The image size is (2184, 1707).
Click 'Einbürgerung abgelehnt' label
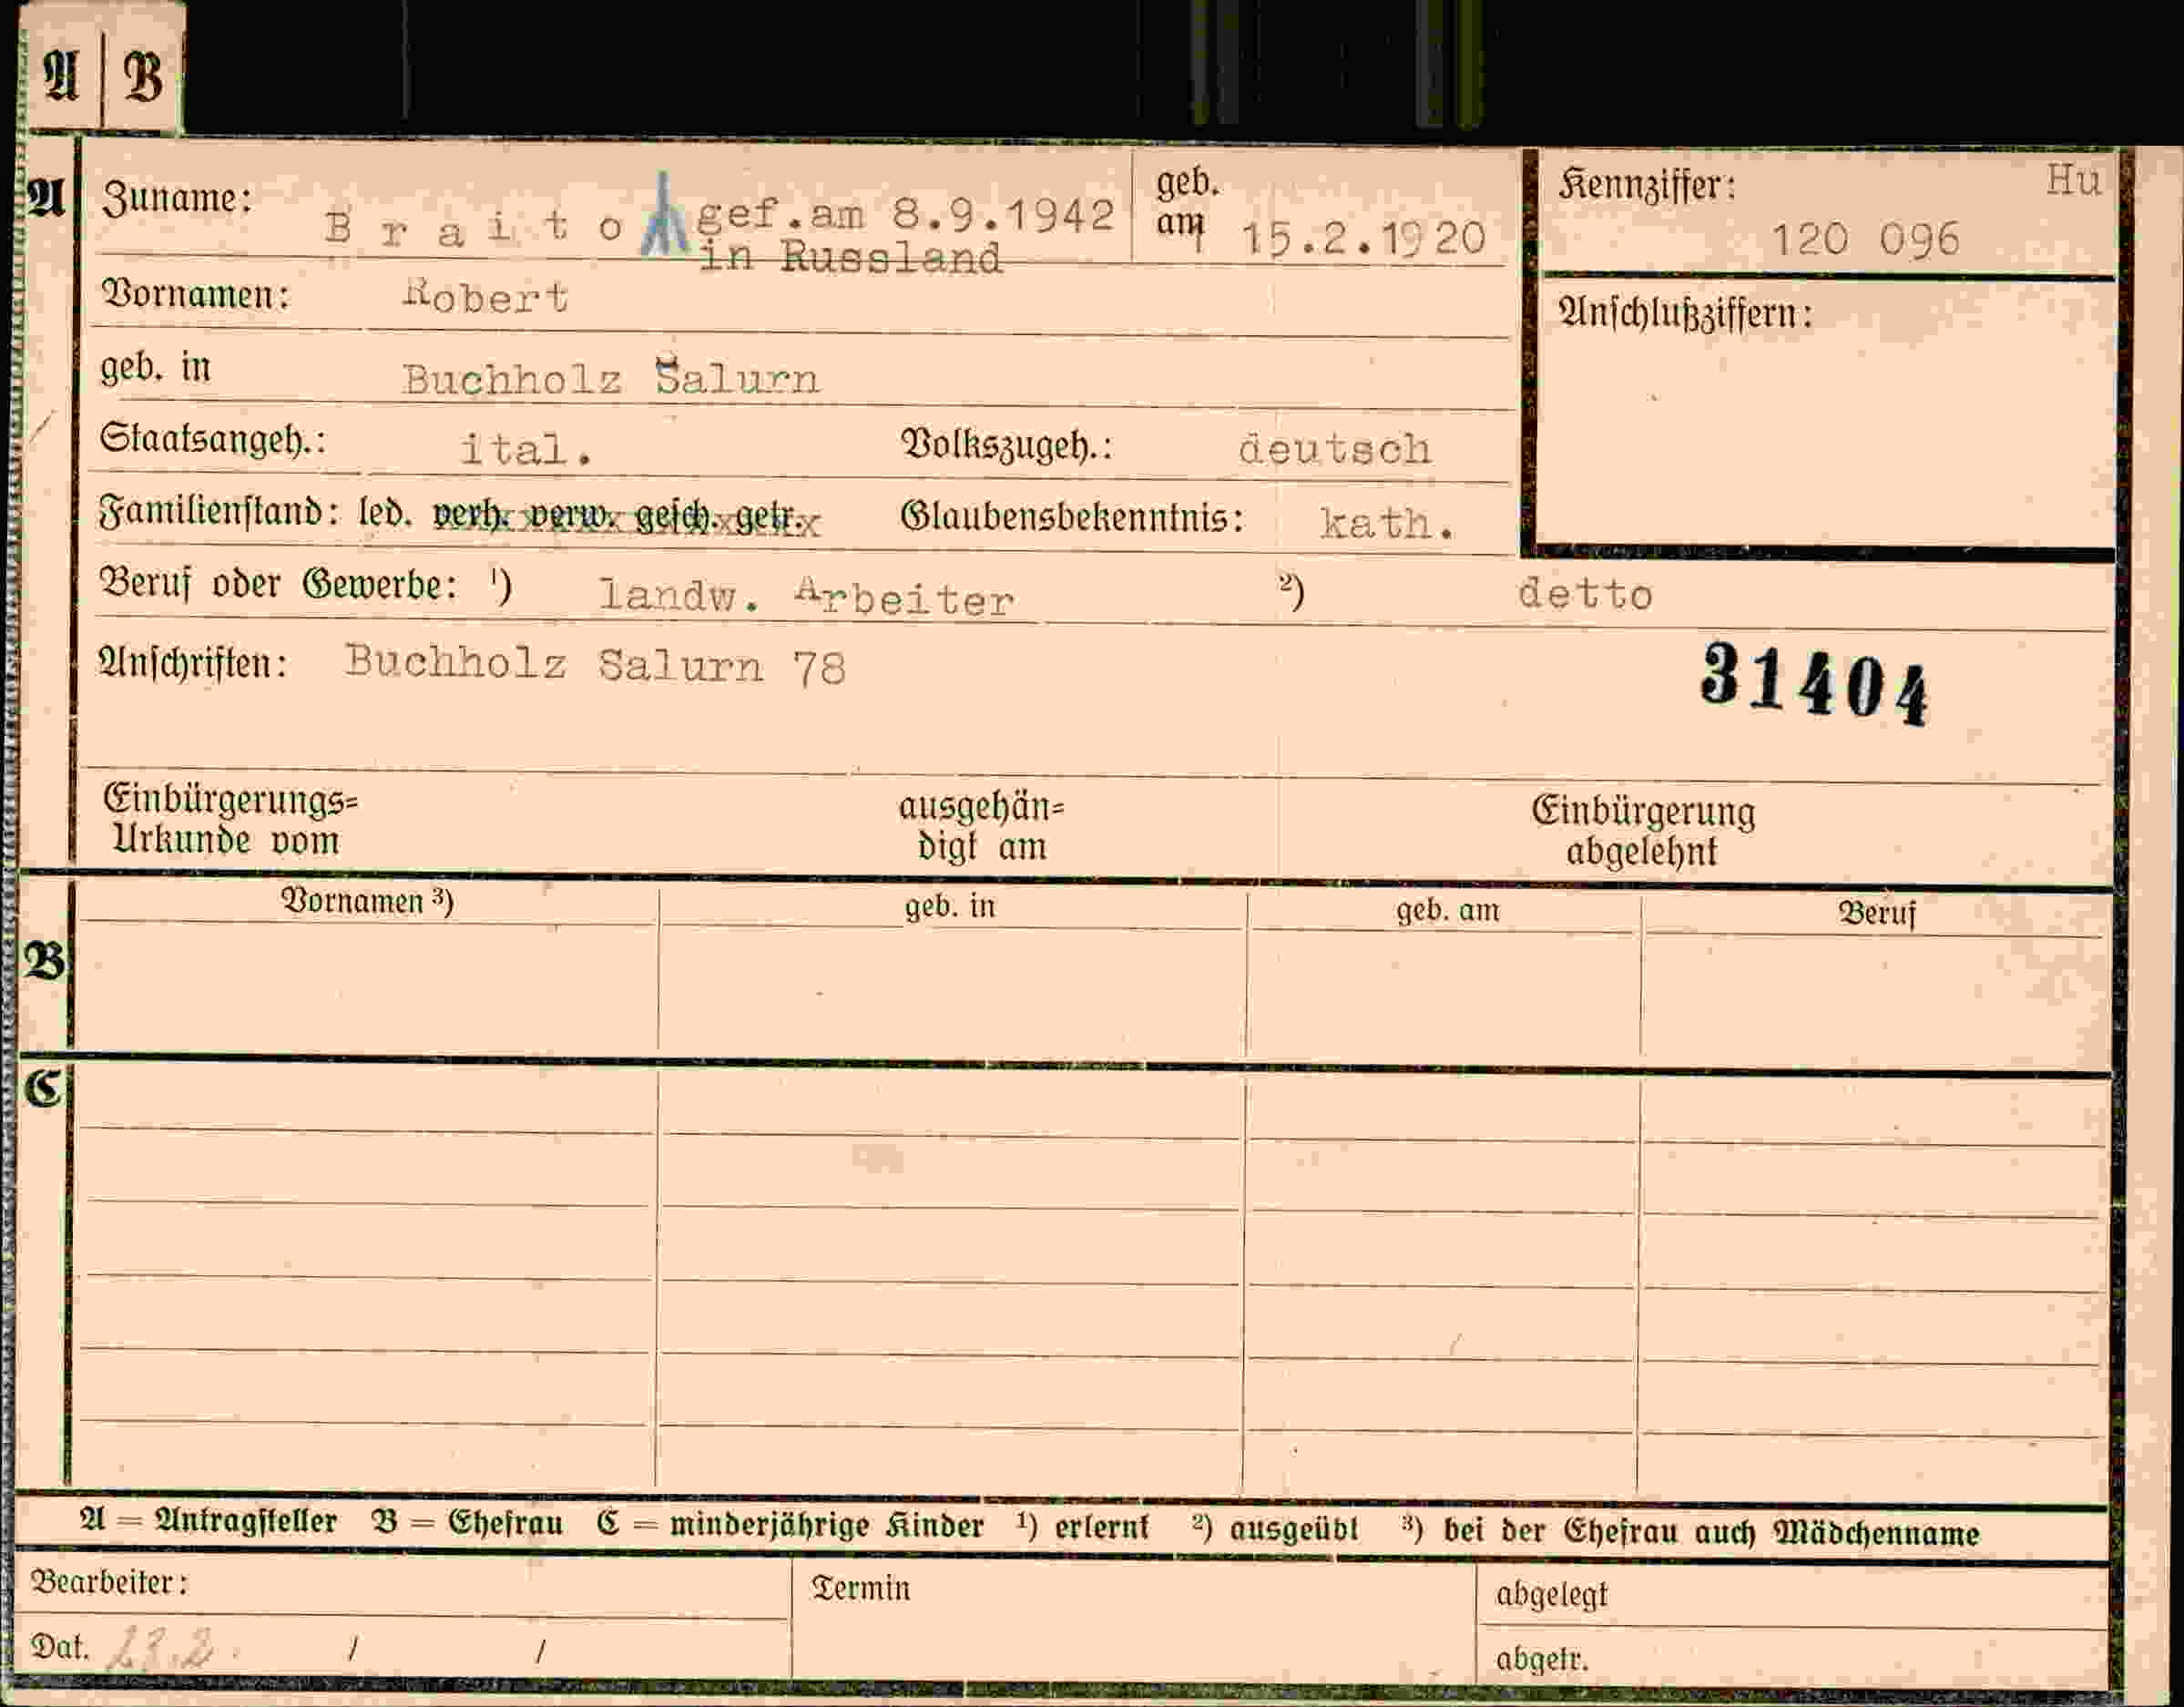[x=1643, y=831]
